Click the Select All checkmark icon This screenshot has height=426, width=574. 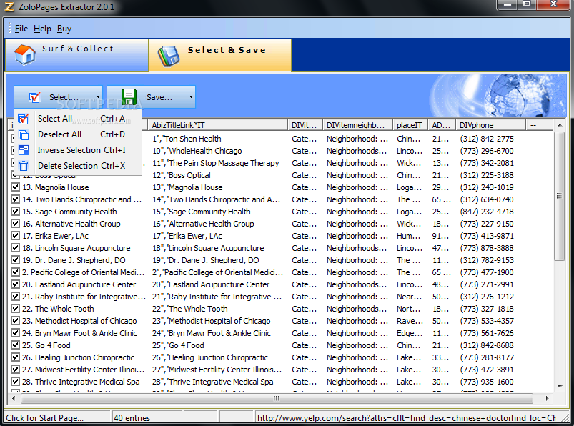coord(24,119)
